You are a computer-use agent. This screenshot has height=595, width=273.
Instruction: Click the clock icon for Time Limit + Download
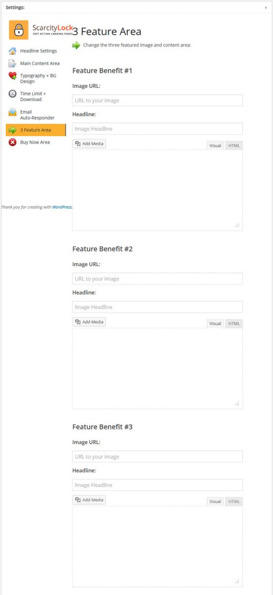click(x=13, y=94)
